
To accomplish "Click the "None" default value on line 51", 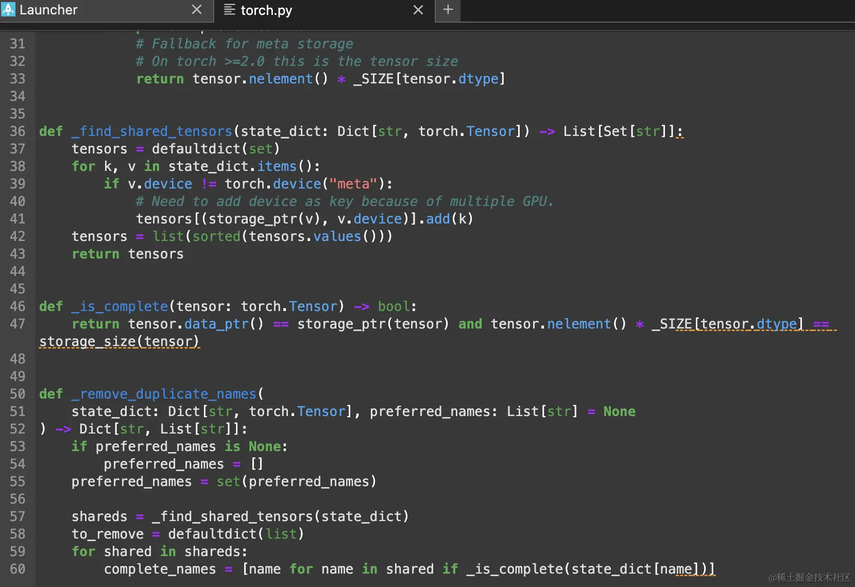I will tap(619, 411).
